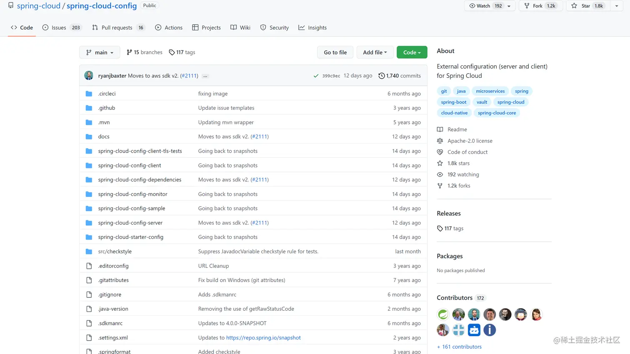Click the Go to file button
Image resolution: width=630 pixels, height=354 pixels.
pos(335,52)
